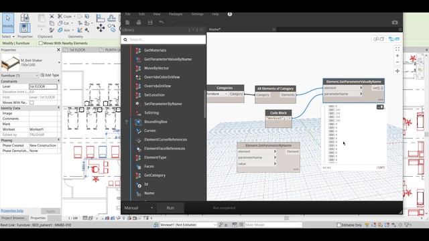Click GetMaterials node in library
This screenshot has width=429, height=241.
coord(155,50)
